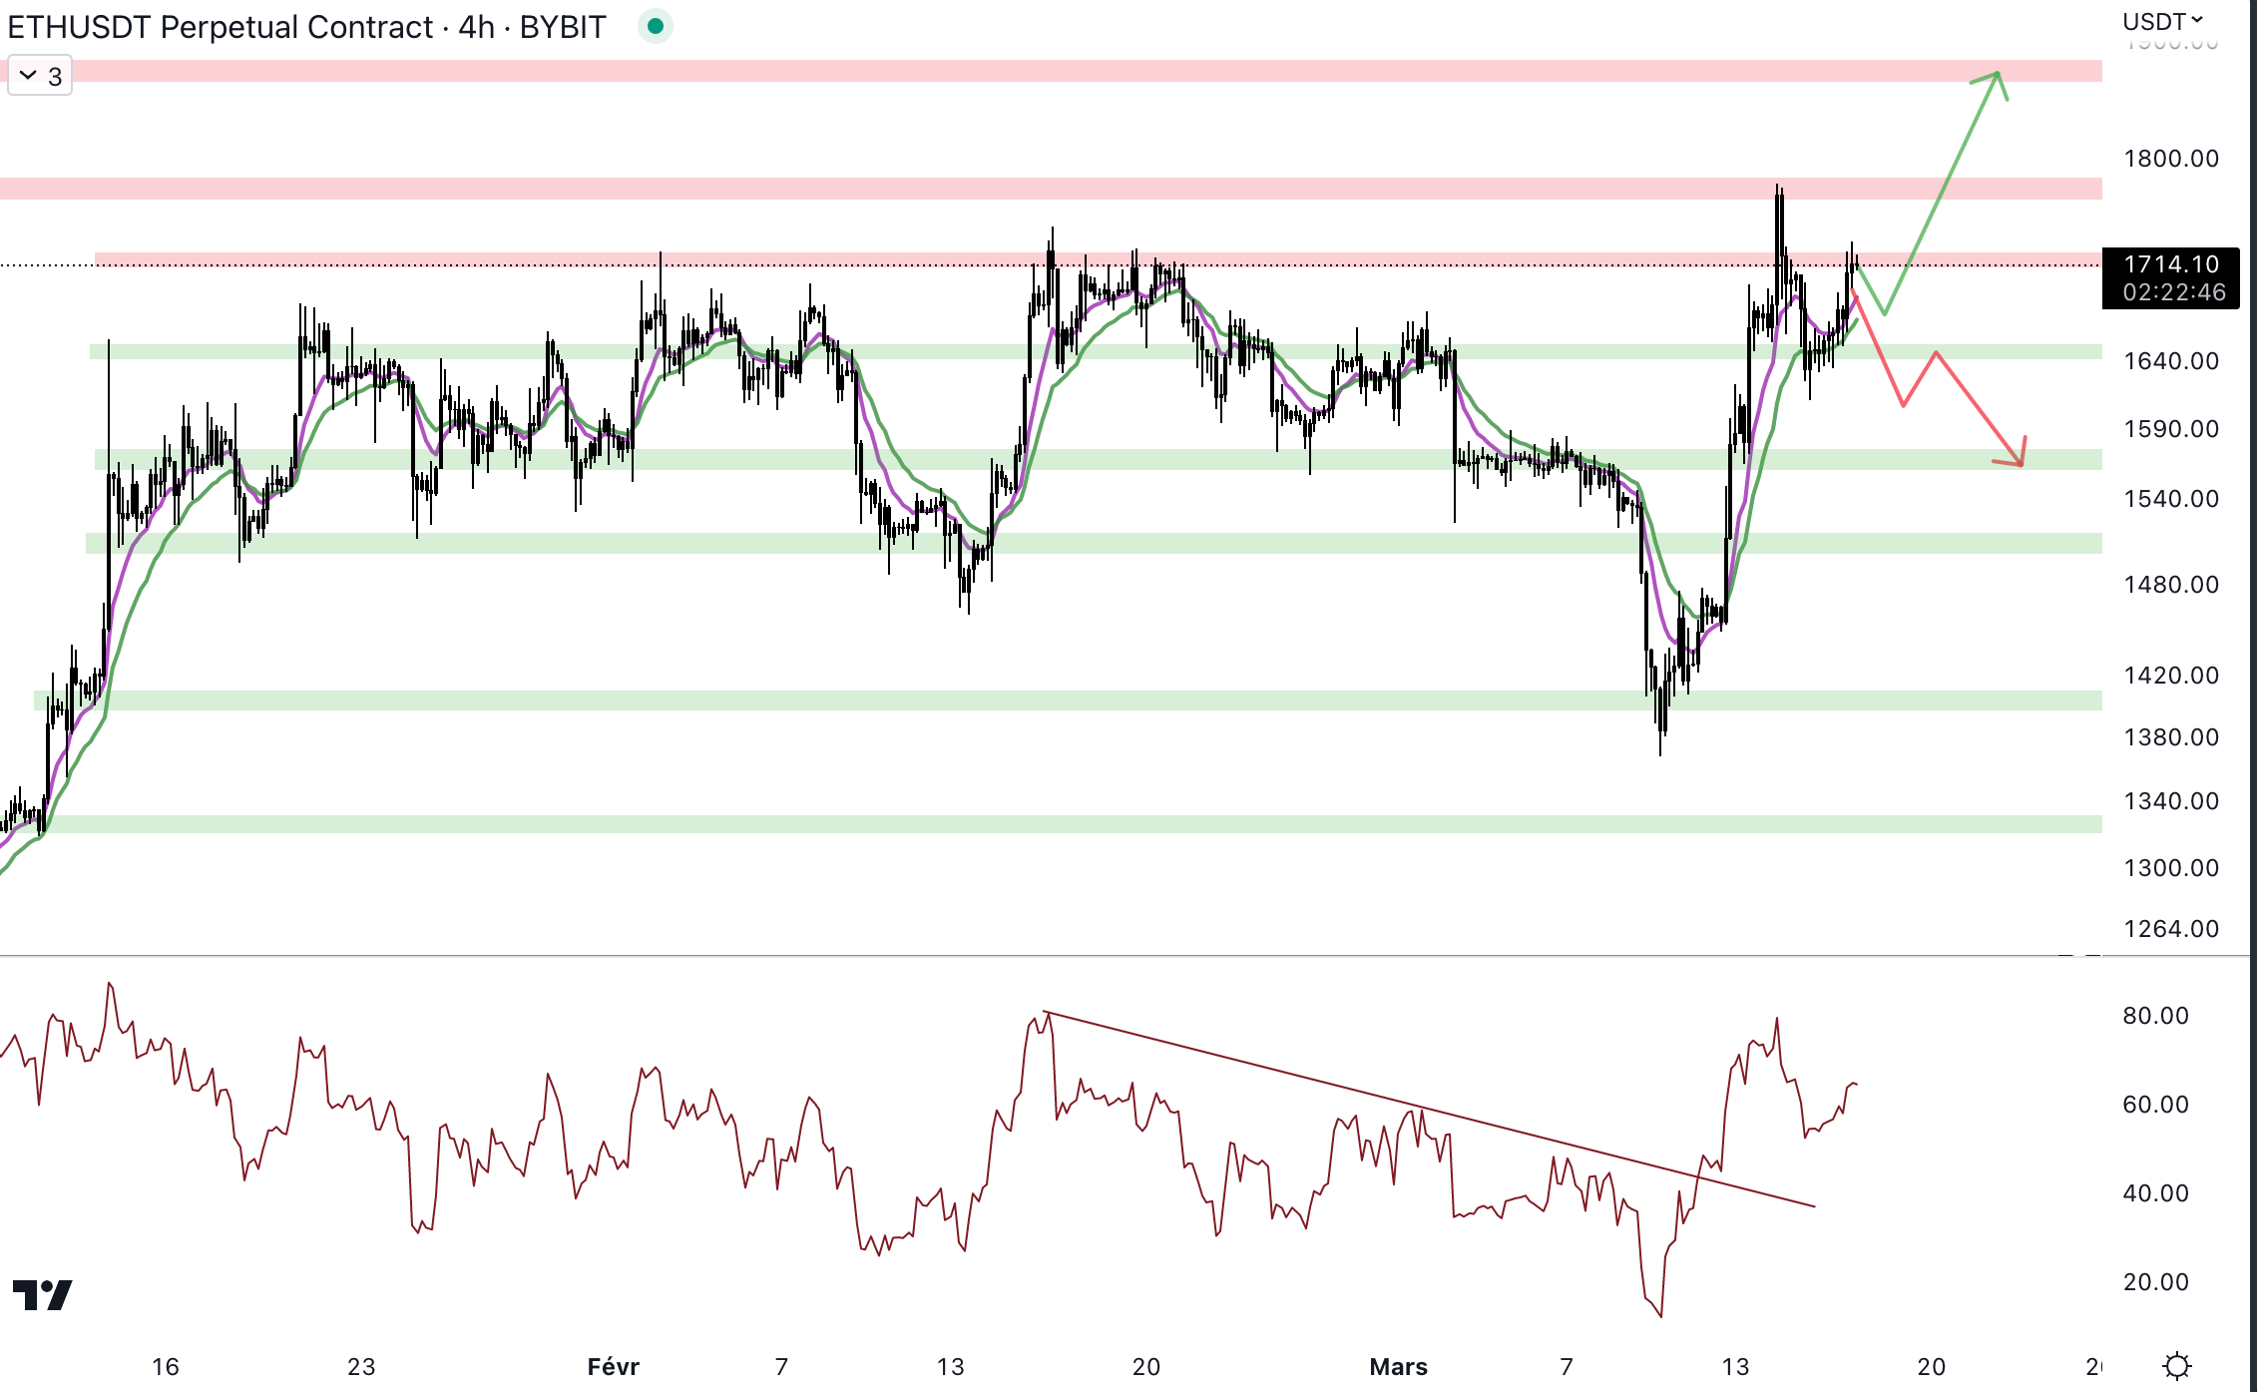Click the RSI 80.00 scale label
This screenshot has height=1392, width=2257.
[2155, 1016]
